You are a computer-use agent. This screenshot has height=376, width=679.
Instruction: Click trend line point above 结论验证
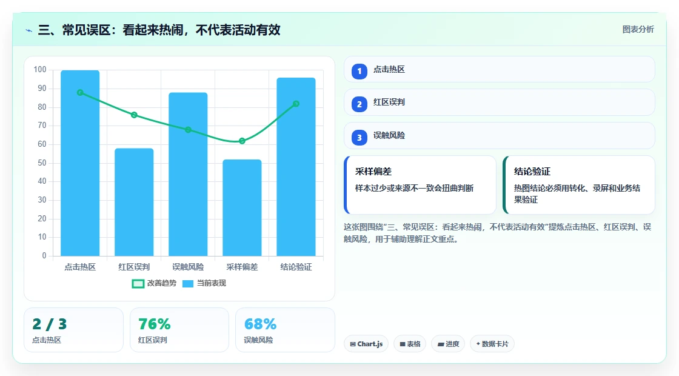(x=296, y=104)
